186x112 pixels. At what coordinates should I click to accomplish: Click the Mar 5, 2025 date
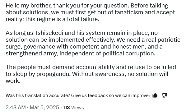tap(44, 108)
